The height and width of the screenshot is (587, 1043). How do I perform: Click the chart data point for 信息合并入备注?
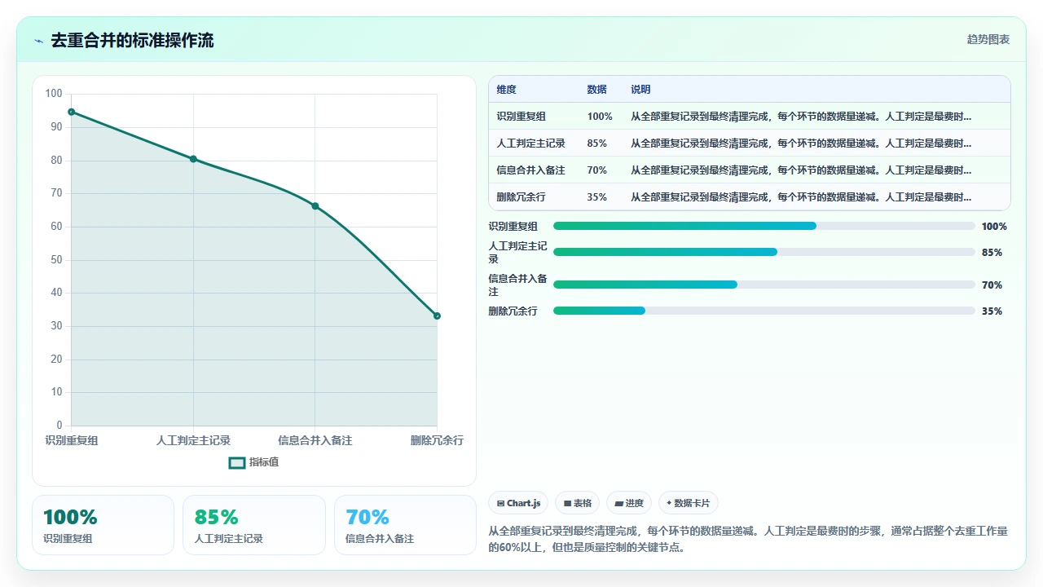pos(315,206)
